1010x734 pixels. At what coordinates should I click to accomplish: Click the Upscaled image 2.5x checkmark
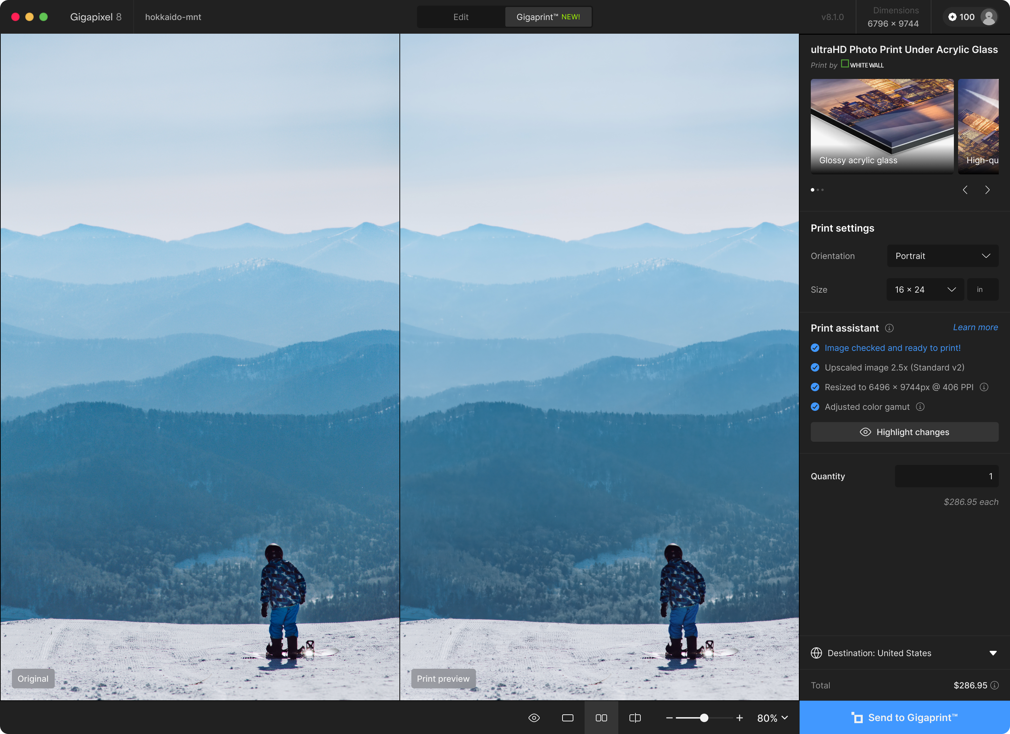pos(815,367)
